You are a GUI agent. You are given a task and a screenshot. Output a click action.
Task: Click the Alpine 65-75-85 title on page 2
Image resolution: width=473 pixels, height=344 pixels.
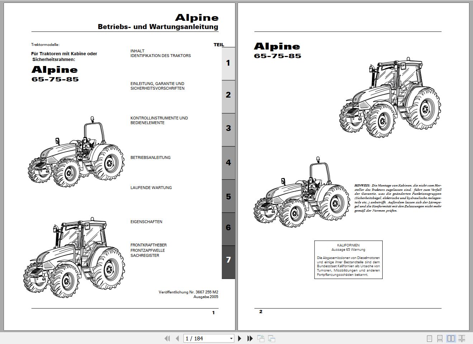coord(277,50)
